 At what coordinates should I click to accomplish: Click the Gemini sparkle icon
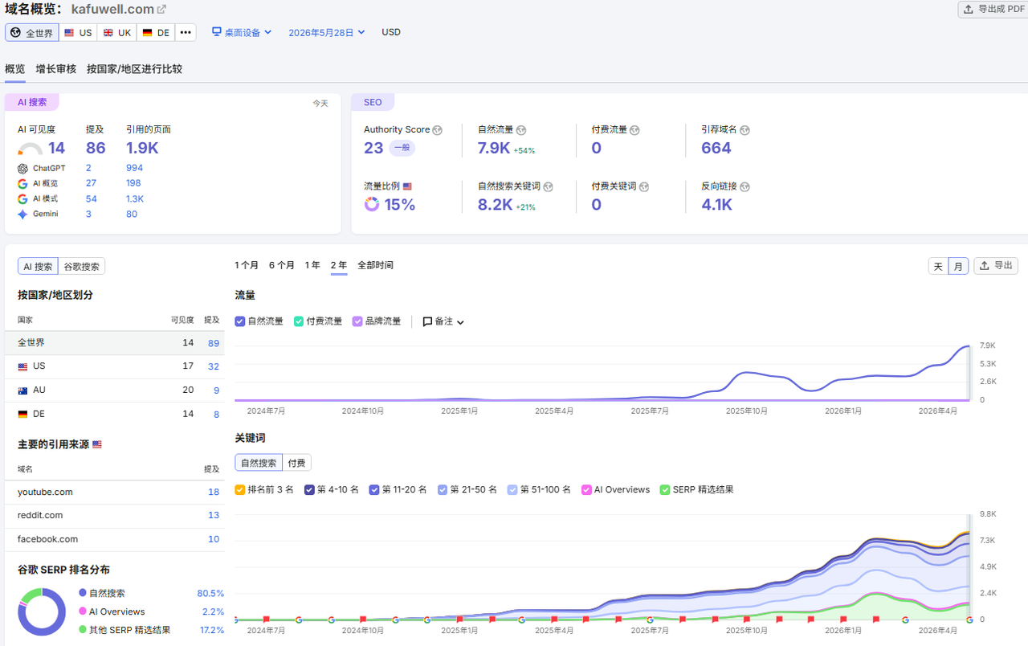(x=22, y=215)
